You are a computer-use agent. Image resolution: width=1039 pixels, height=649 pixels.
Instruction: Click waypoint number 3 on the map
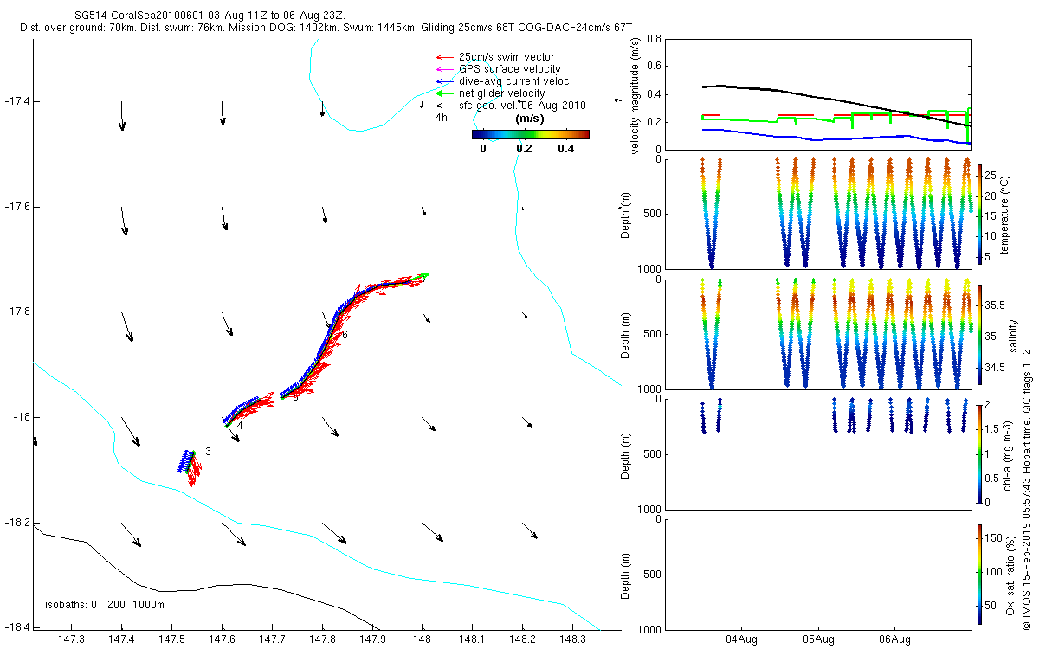tap(209, 452)
